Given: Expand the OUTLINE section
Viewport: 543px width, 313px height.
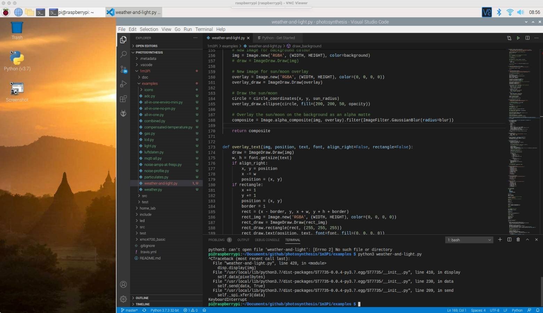Looking at the screenshot, I should coord(142,298).
